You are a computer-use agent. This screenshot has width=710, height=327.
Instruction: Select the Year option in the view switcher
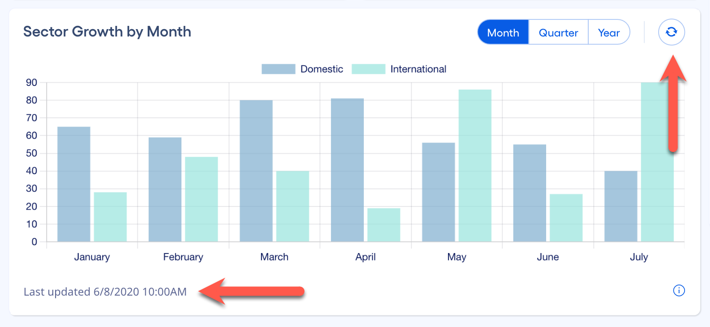tap(609, 32)
